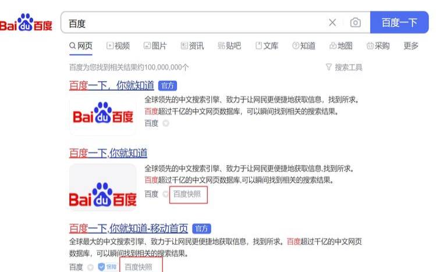
Task: Click the funnel icon beside 搜索工具
Action: point(329,67)
